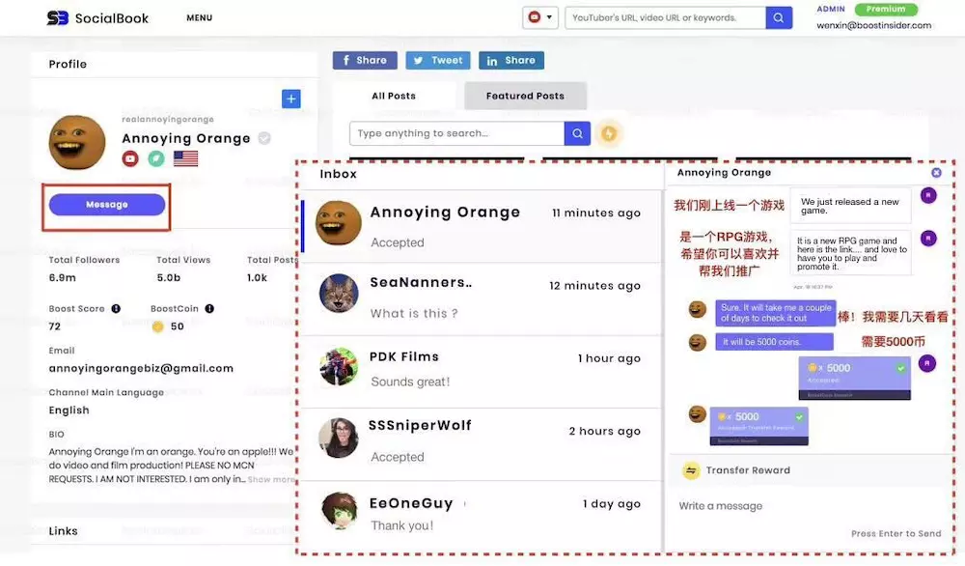
Task: Click the yellow lightning boost icon
Action: 609,133
